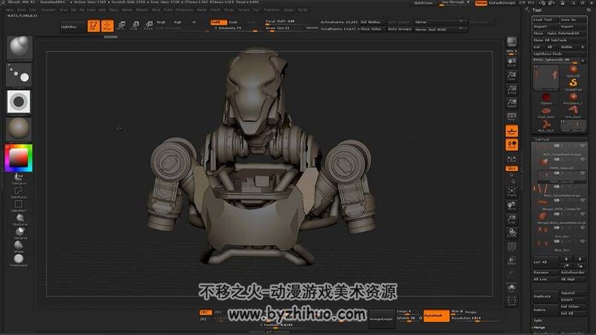Select the SimpleBrush tool thumbnail
The image size is (596, 335).
[573, 83]
